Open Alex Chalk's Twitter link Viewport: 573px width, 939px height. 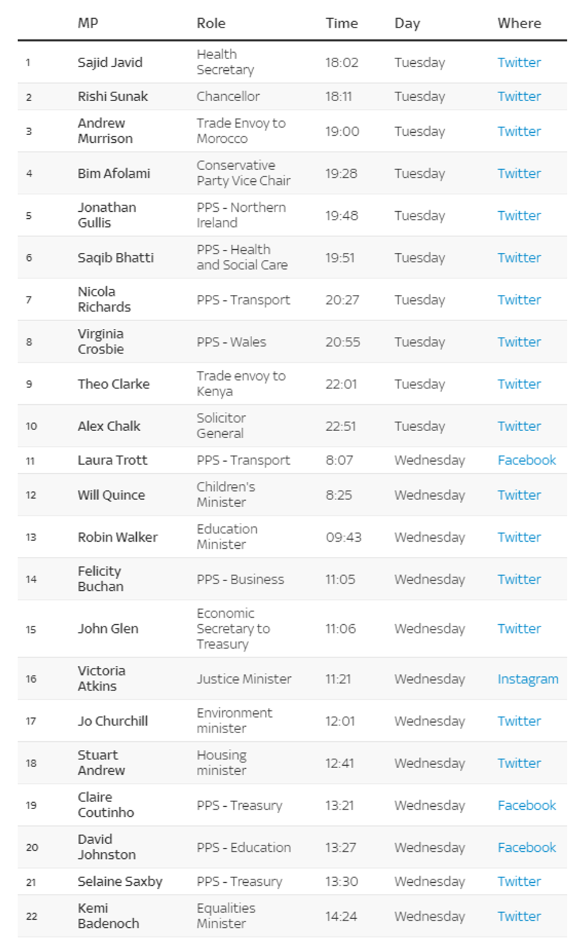[x=519, y=426]
